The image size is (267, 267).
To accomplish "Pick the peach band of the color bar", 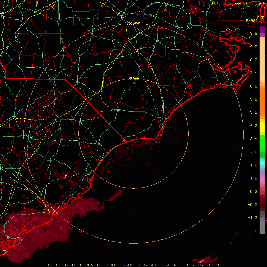I will point(262,61).
